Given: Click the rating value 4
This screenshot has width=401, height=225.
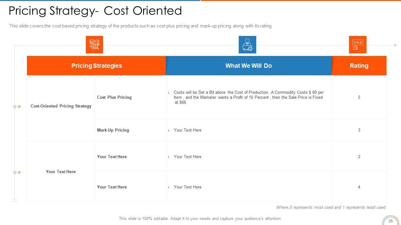Looking at the screenshot, I should pyautogui.click(x=359, y=187).
